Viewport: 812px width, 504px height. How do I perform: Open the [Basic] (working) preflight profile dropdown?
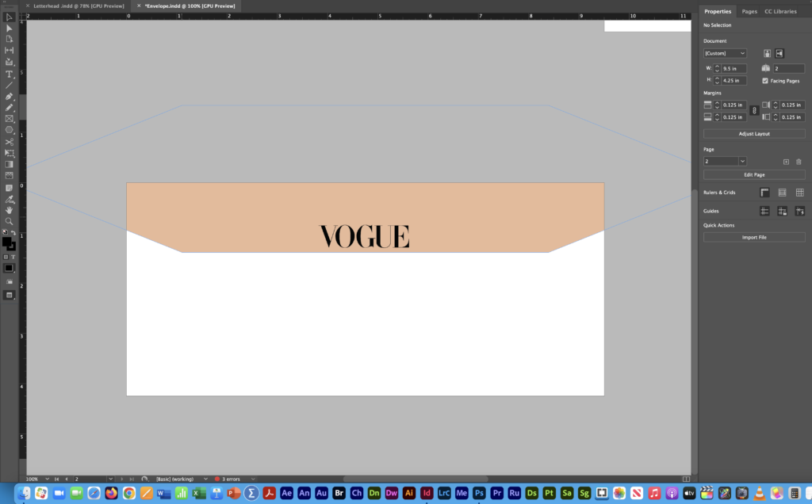[205, 479]
